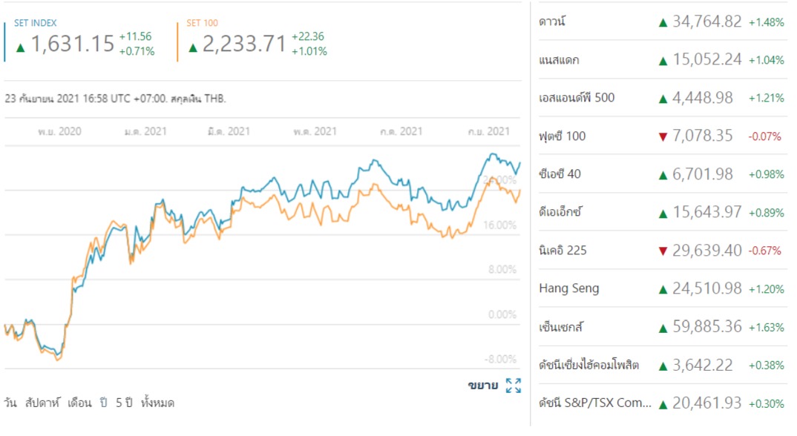This screenshot has width=797, height=436.
Task: Click the green up arrow for Hang Seng
Action: pos(663,289)
